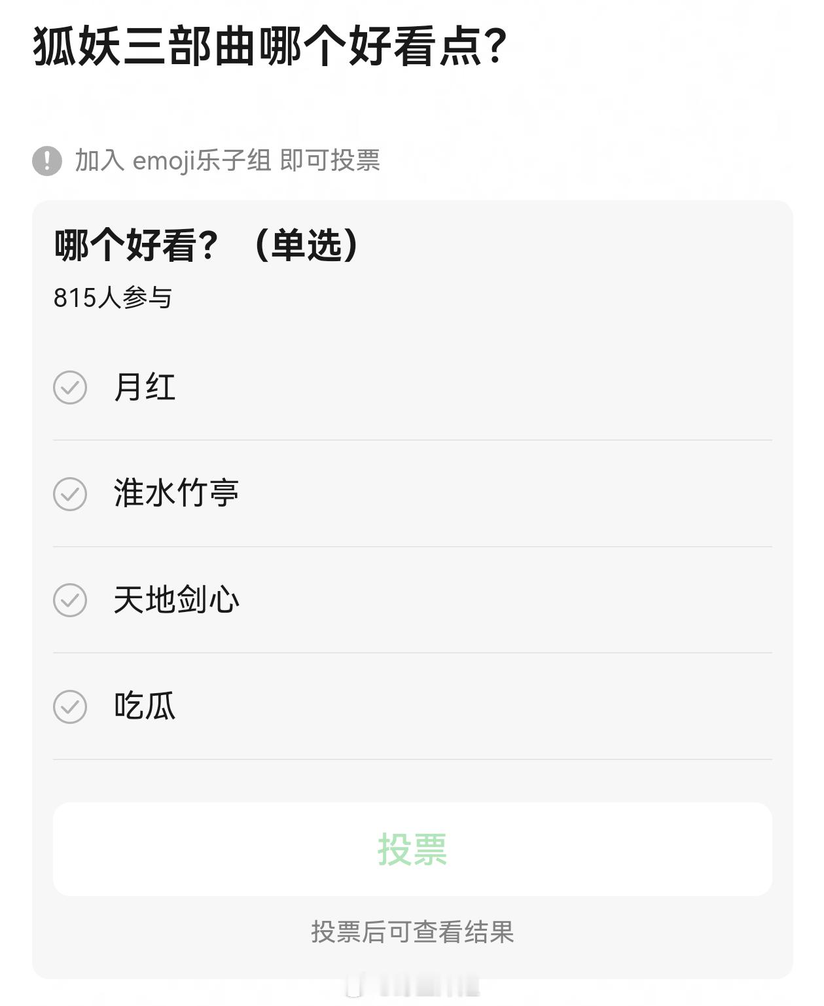Click the exclamation notice icon
The width and height of the screenshot is (824, 1006).
point(46,161)
